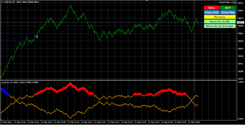Click the 21 Feb 23:31 time label
Screen dimensions: 245x125
[181, 122]
